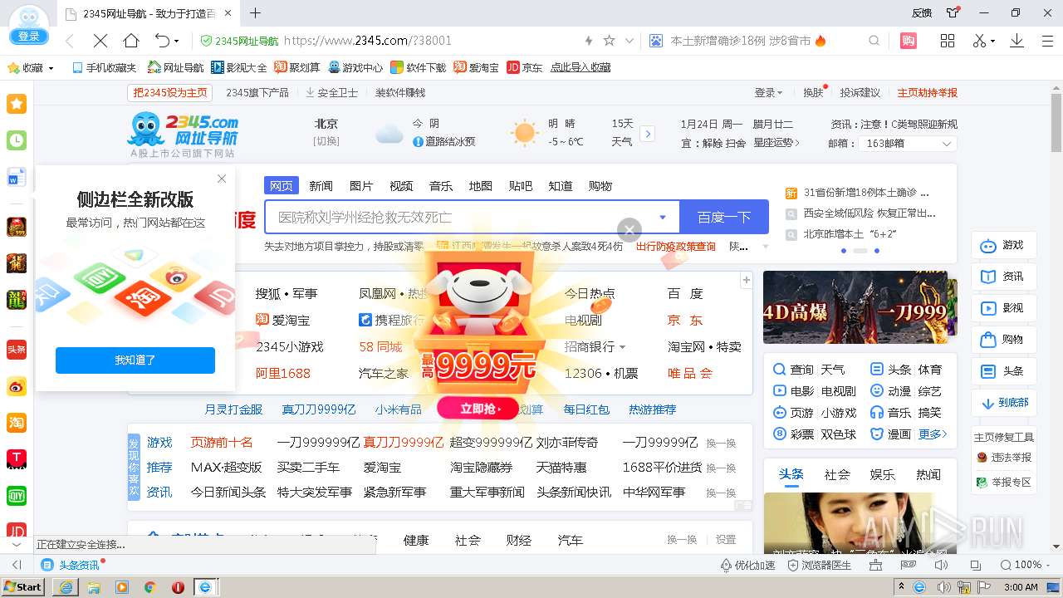Image resolution: width=1063 pixels, height=598 pixels.
Task: Bookmark page with star icon
Action: tap(609, 41)
